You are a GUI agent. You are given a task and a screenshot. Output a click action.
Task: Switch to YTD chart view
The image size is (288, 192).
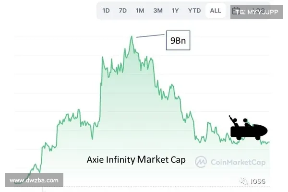194,11
